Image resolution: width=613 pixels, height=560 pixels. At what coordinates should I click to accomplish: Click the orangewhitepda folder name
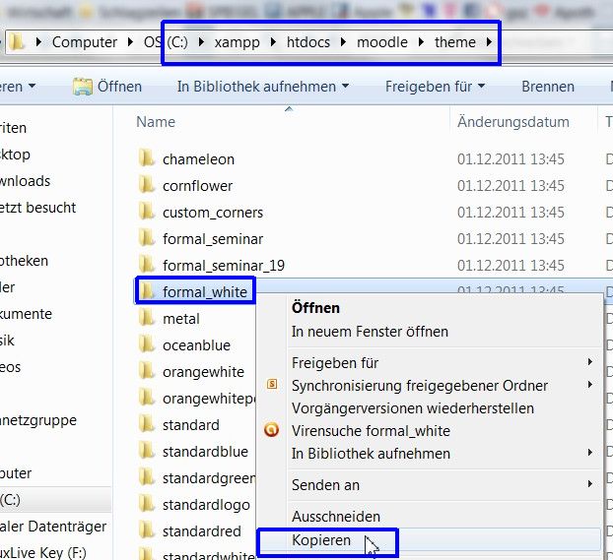(x=209, y=399)
